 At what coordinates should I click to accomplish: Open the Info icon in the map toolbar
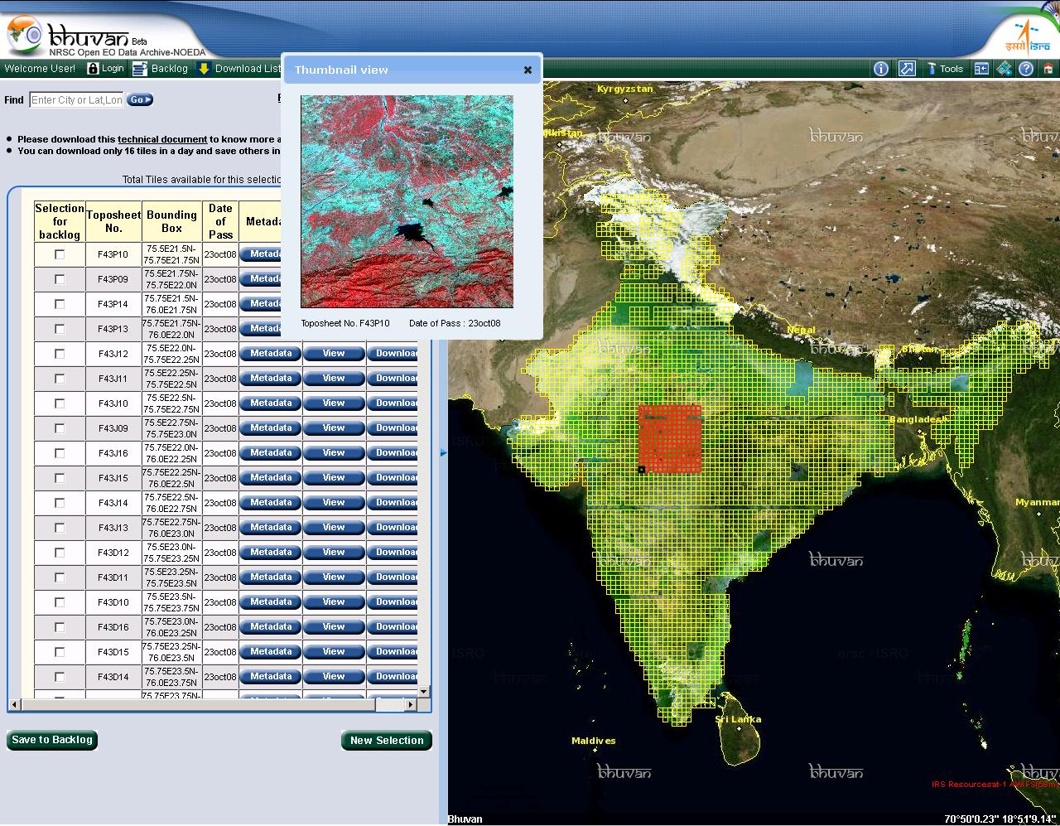pyautogui.click(x=881, y=69)
